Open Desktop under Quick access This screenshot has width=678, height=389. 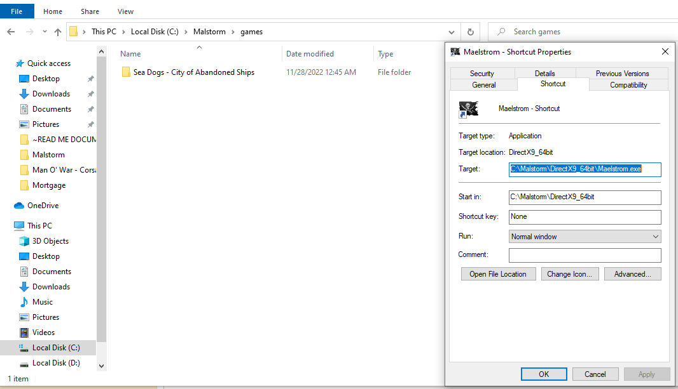click(46, 79)
